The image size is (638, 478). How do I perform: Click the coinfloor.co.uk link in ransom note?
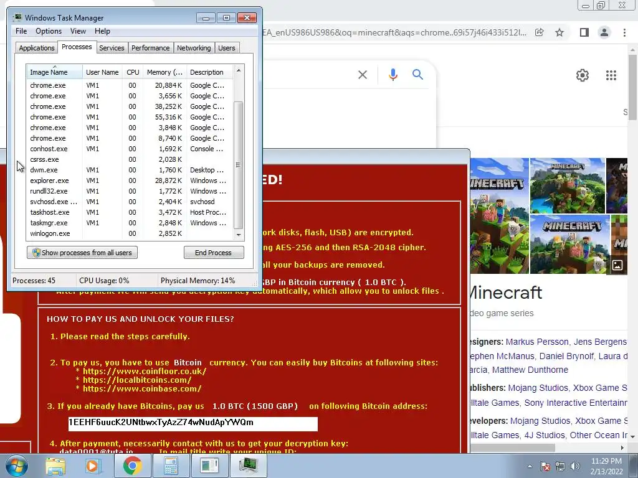coord(145,371)
